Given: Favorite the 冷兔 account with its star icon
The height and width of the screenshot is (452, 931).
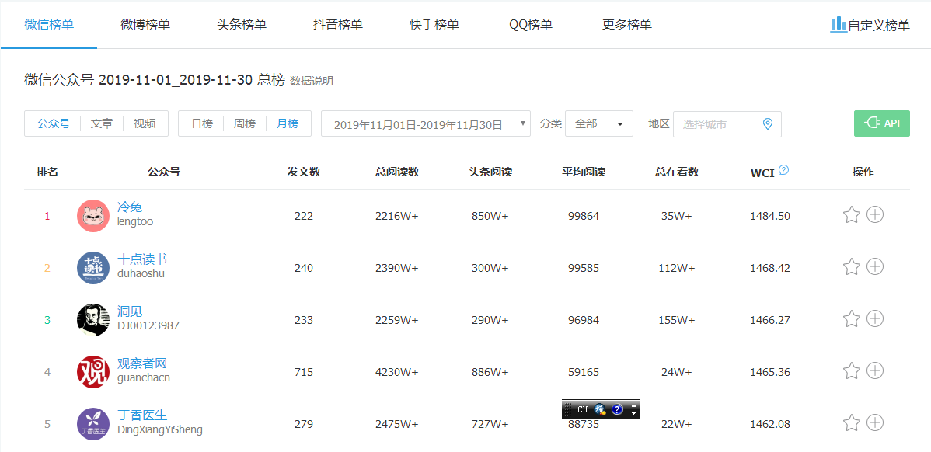Looking at the screenshot, I should point(852,214).
